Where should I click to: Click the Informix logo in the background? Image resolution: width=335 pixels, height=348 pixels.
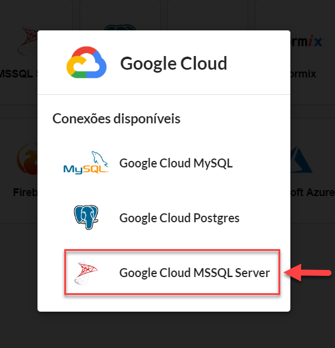click(x=307, y=41)
